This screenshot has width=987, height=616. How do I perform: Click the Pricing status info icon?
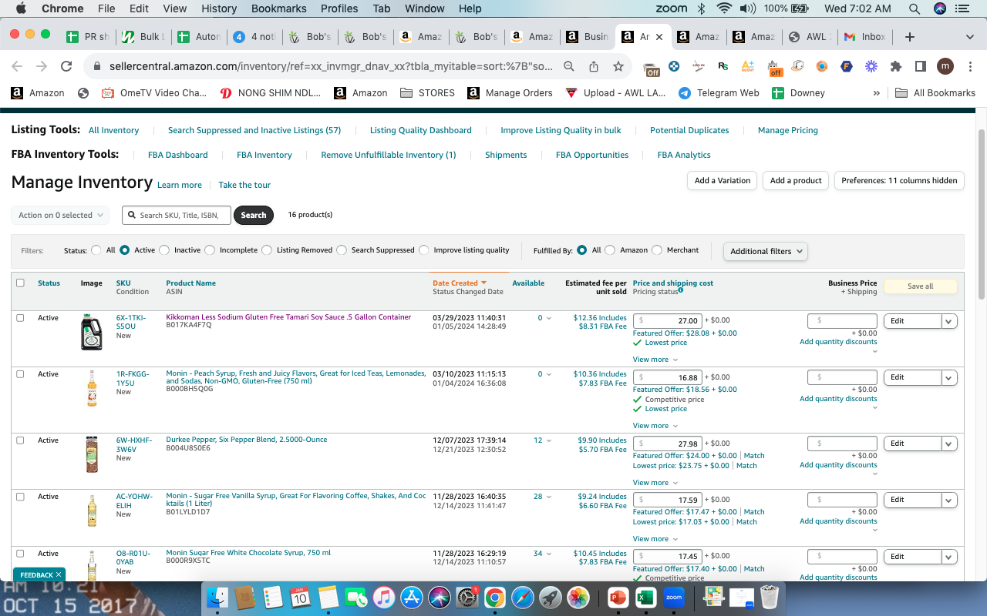(x=681, y=290)
